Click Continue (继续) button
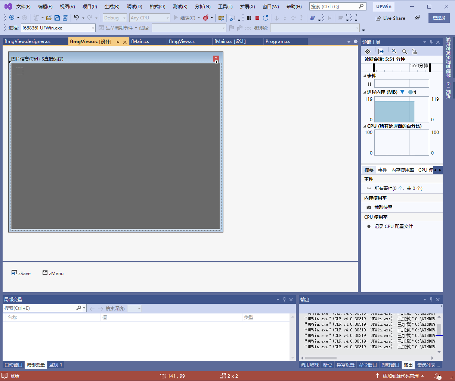 185,18
